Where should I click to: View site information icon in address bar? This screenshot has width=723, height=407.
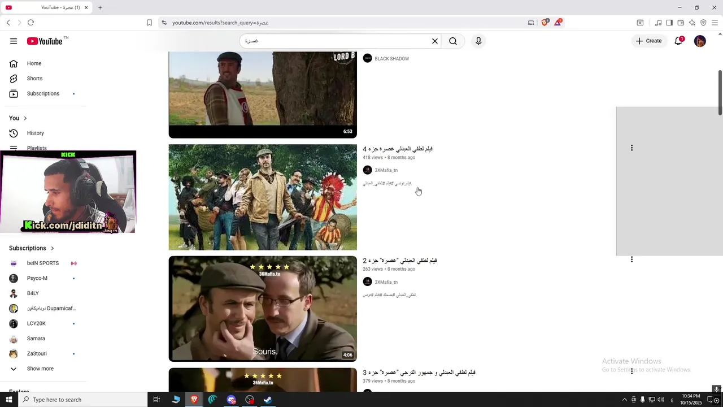pyautogui.click(x=164, y=23)
